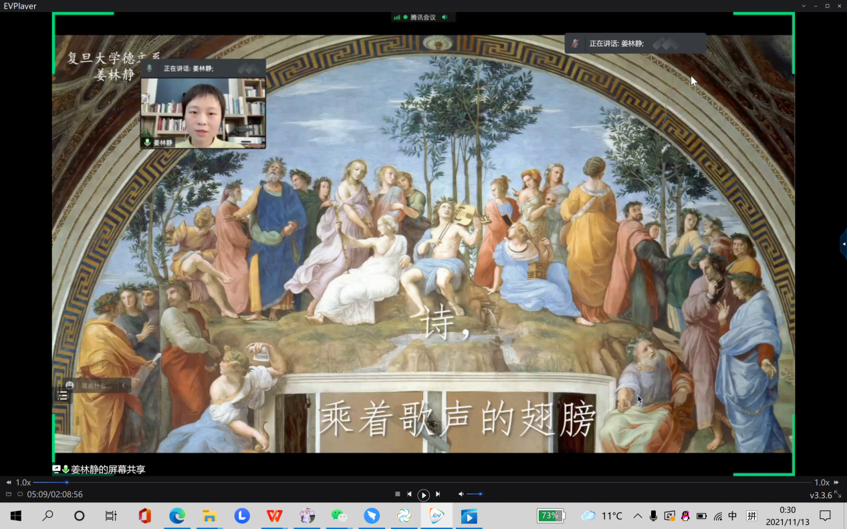This screenshot has width=847, height=529.
Task: Open the photo avatar app on the taskbar
Action: coord(307,516)
